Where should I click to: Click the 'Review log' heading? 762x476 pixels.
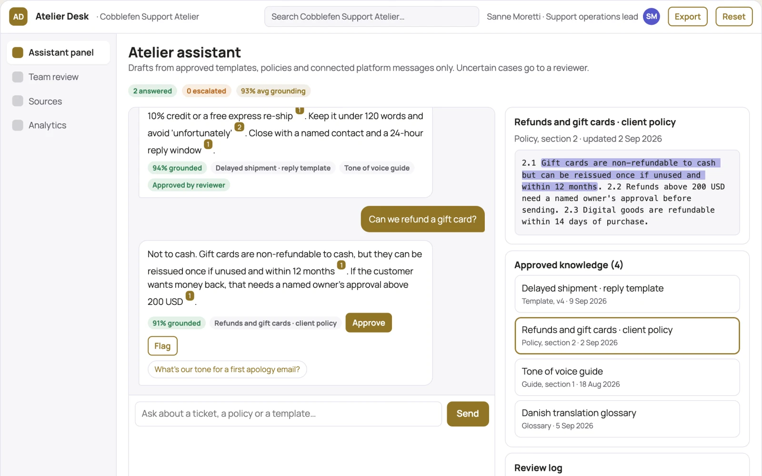click(x=538, y=468)
